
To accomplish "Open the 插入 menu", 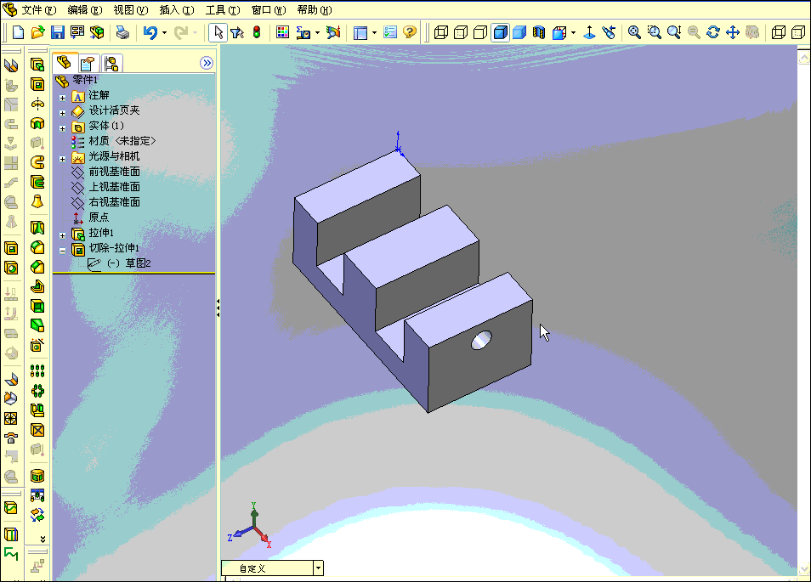I will point(177,10).
